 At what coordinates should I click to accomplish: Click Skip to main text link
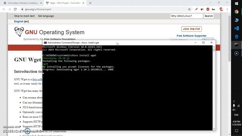click(24, 16)
